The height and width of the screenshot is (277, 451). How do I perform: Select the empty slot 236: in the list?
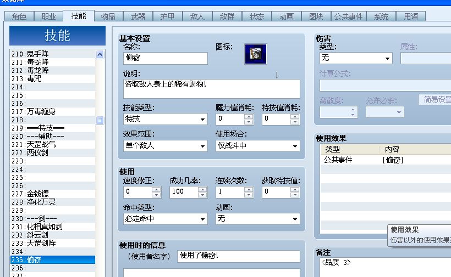point(53,268)
